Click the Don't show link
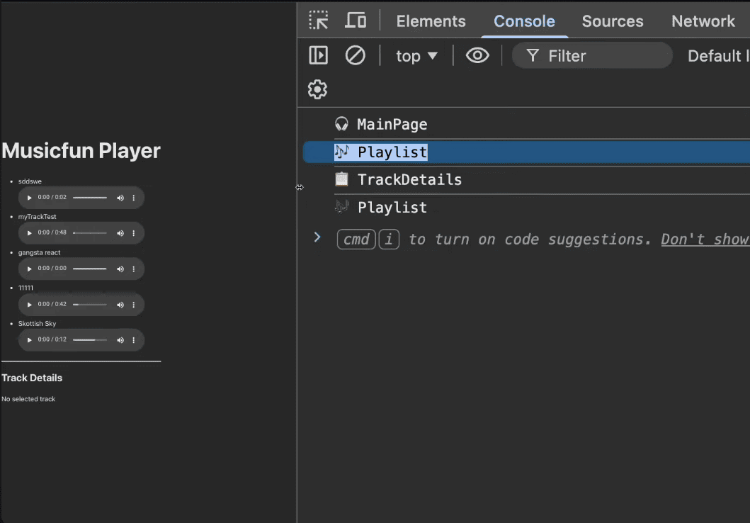 pyautogui.click(x=705, y=240)
